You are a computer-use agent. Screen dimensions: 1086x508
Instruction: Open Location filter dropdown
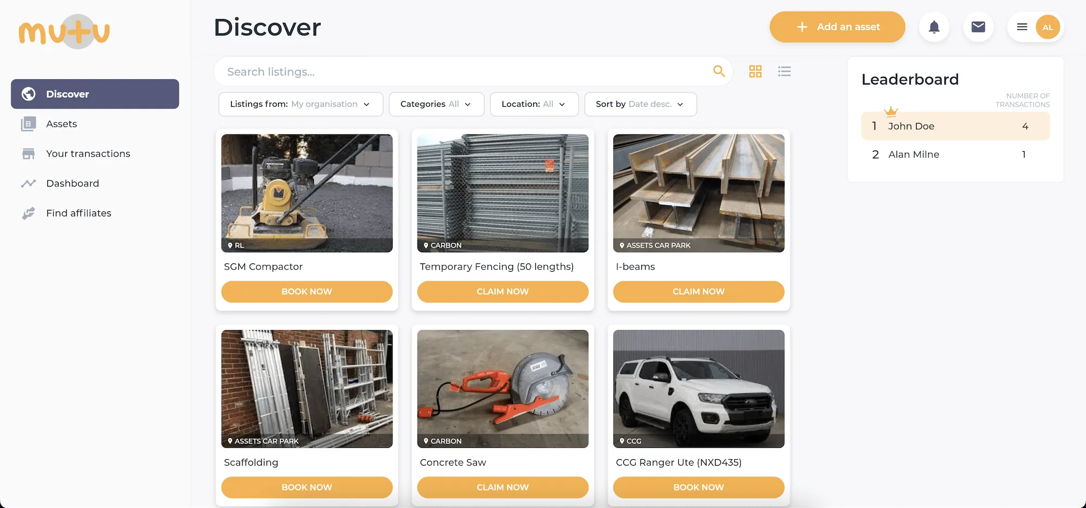(534, 104)
